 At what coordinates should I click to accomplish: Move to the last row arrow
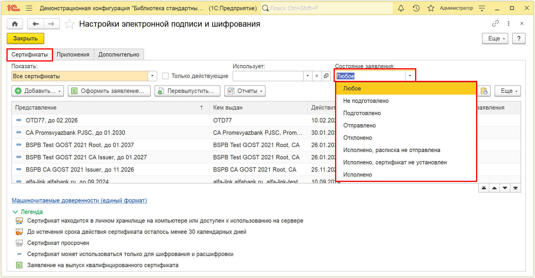point(515,188)
